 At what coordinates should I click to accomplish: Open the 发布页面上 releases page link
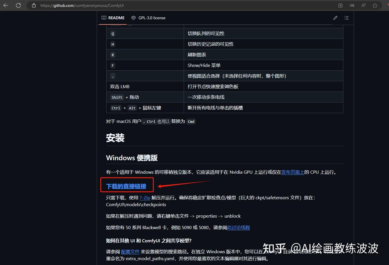tap(293, 172)
